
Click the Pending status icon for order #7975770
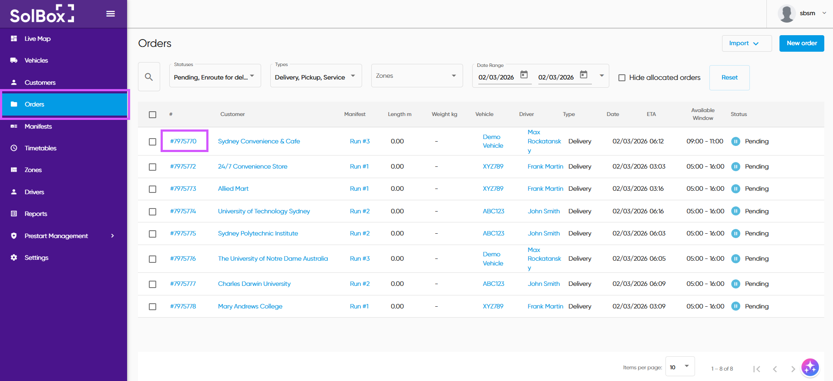coord(736,141)
